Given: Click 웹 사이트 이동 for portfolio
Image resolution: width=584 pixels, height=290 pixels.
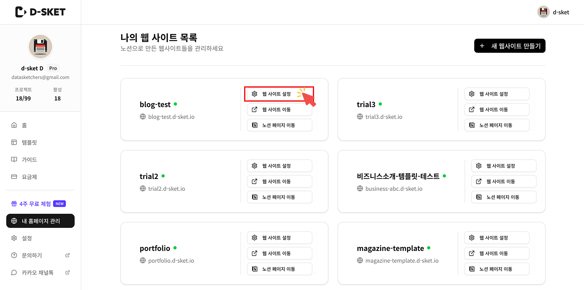Looking at the screenshot, I should [x=279, y=253].
